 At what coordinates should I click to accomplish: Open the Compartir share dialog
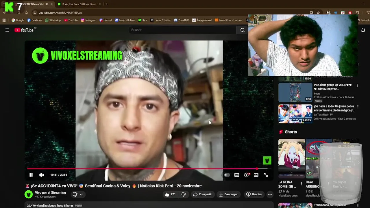(x=202, y=194)
